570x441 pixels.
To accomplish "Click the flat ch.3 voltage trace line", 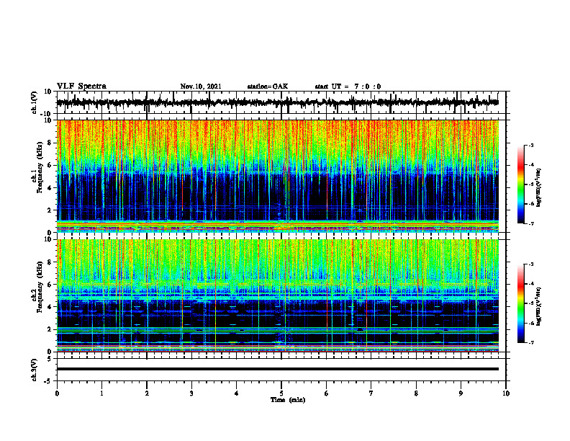I will tap(277, 369).
